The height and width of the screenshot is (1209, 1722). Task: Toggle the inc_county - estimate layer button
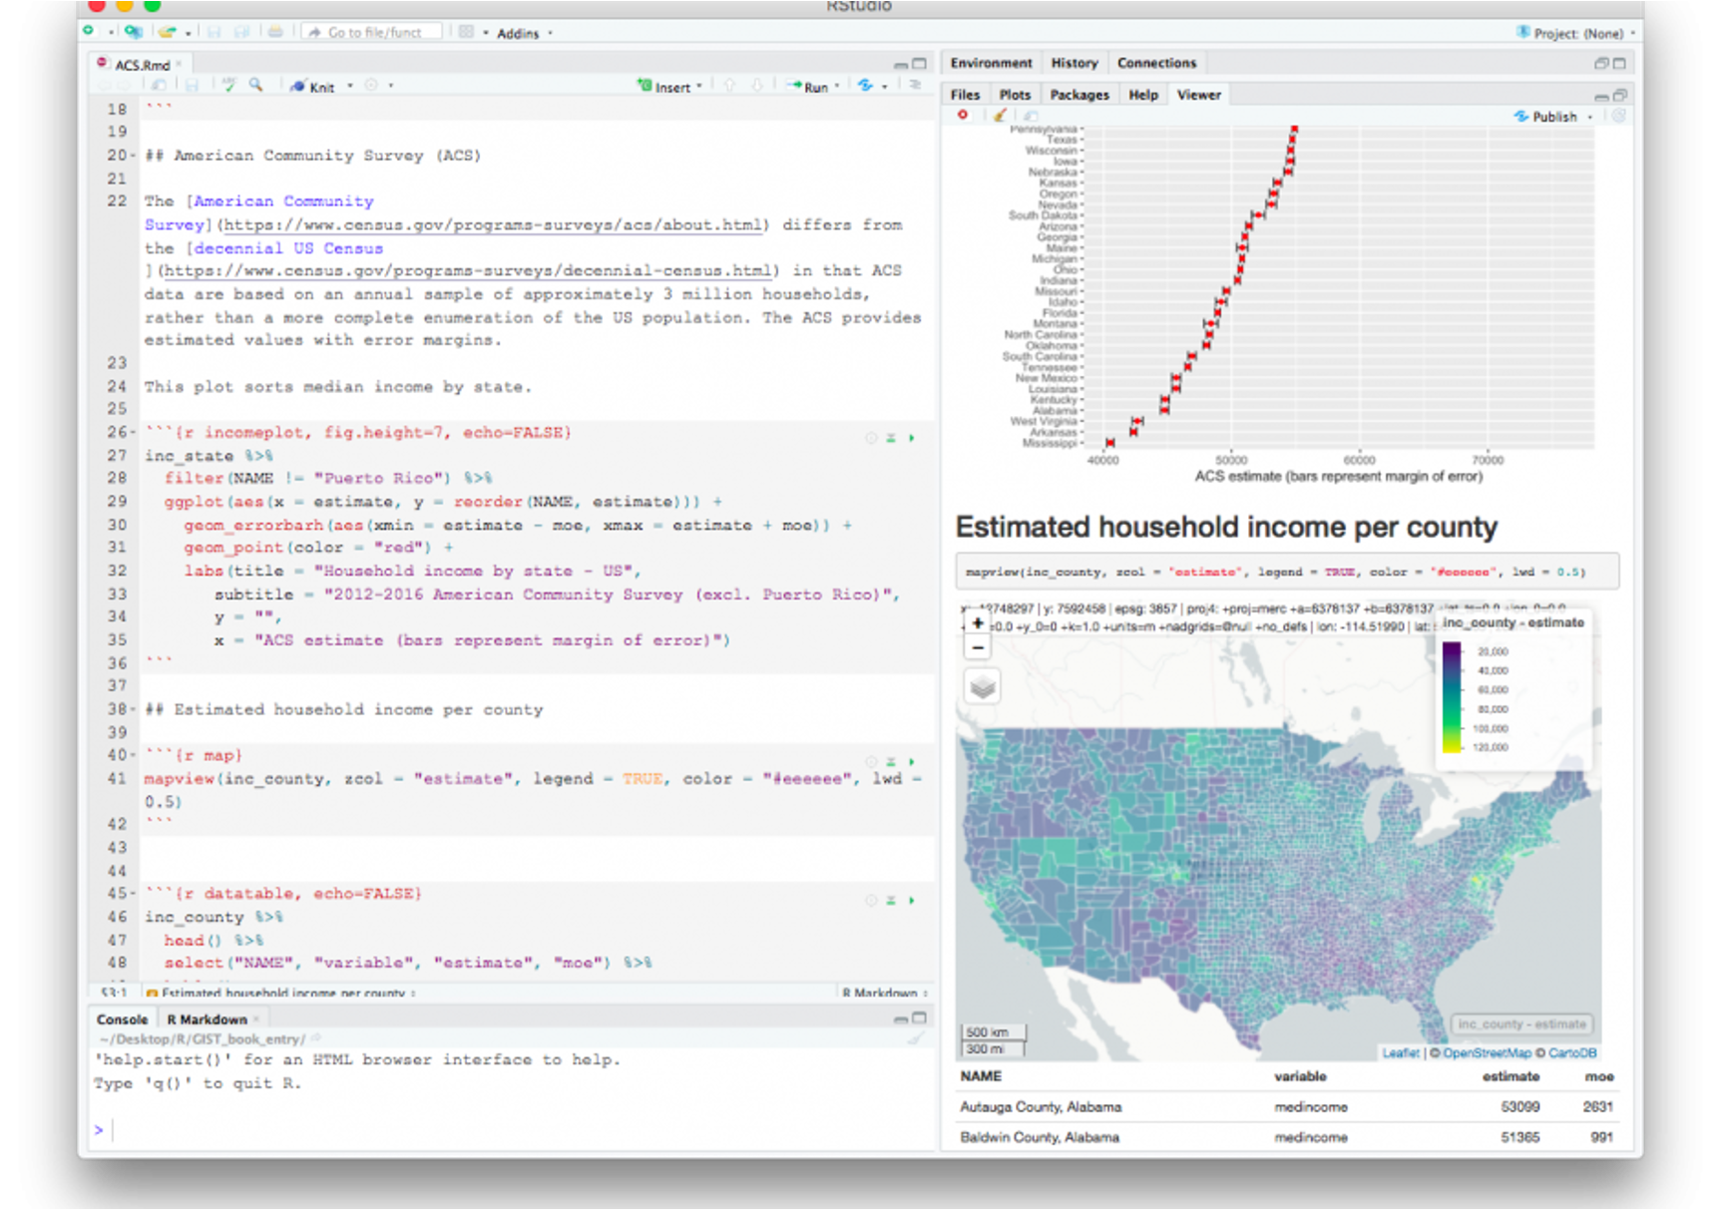point(1520,1024)
